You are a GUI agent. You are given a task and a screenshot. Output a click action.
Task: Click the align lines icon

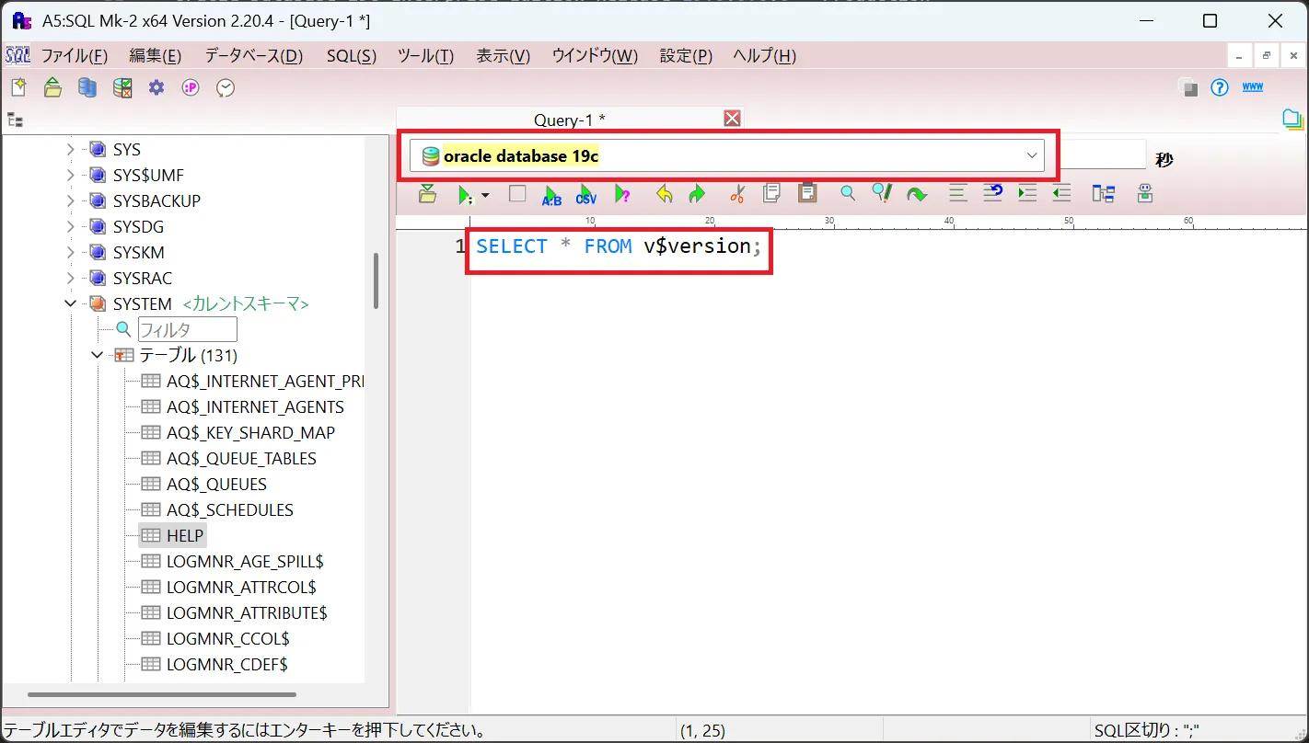[x=957, y=193]
